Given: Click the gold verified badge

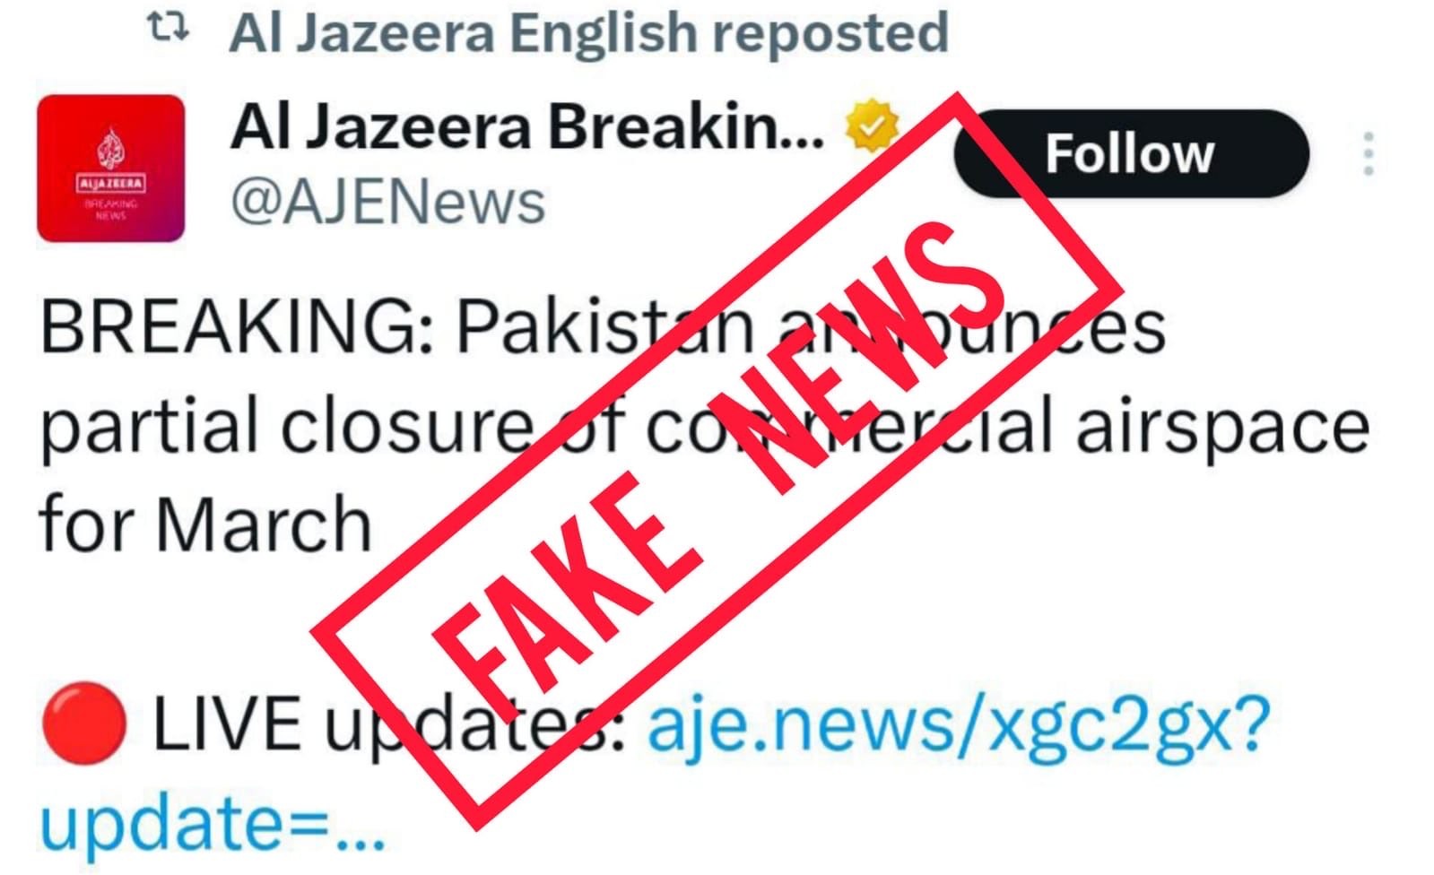Looking at the screenshot, I should (x=872, y=126).
